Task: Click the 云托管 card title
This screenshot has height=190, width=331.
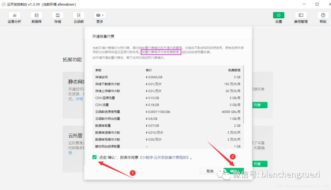Action: point(75,136)
